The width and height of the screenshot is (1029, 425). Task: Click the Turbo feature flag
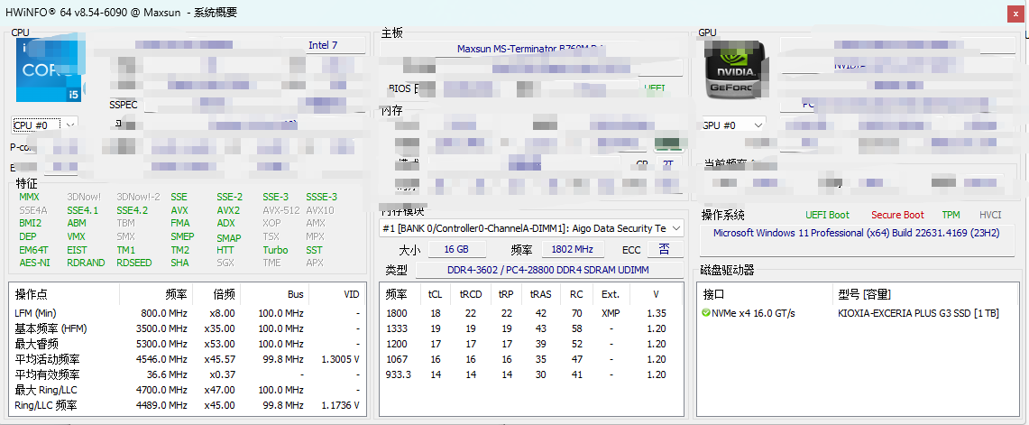click(x=276, y=250)
